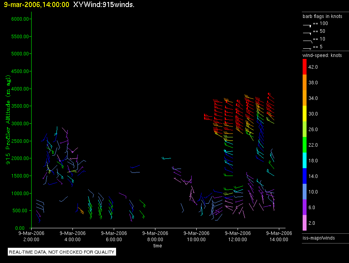Click the 50-knot barb flag symbol
The height and width of the screenshot is (263, 349).
307,34
